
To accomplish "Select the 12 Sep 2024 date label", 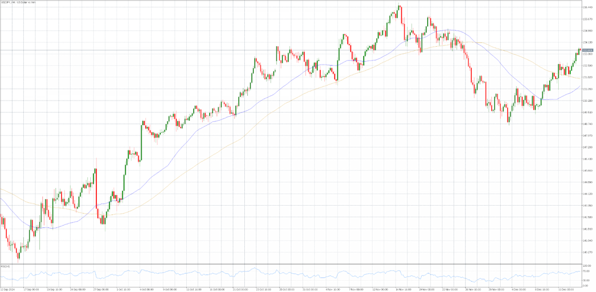I will click(7, 289).
